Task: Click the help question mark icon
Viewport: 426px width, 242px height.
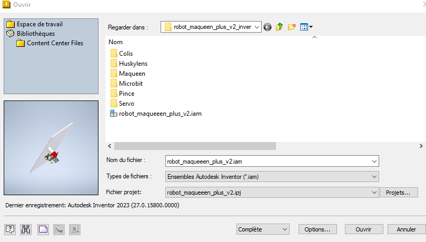Action: click(10, 229)
